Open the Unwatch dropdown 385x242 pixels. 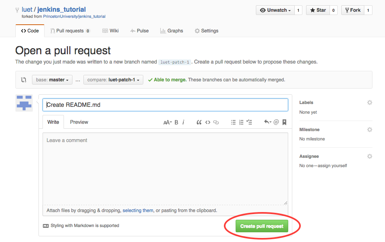pos(275,10)
